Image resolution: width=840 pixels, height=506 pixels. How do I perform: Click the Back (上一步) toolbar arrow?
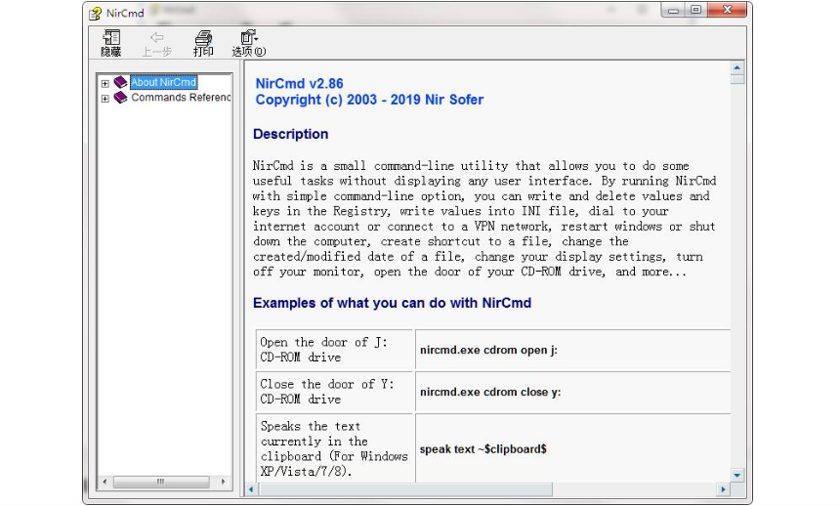[156, 37]
